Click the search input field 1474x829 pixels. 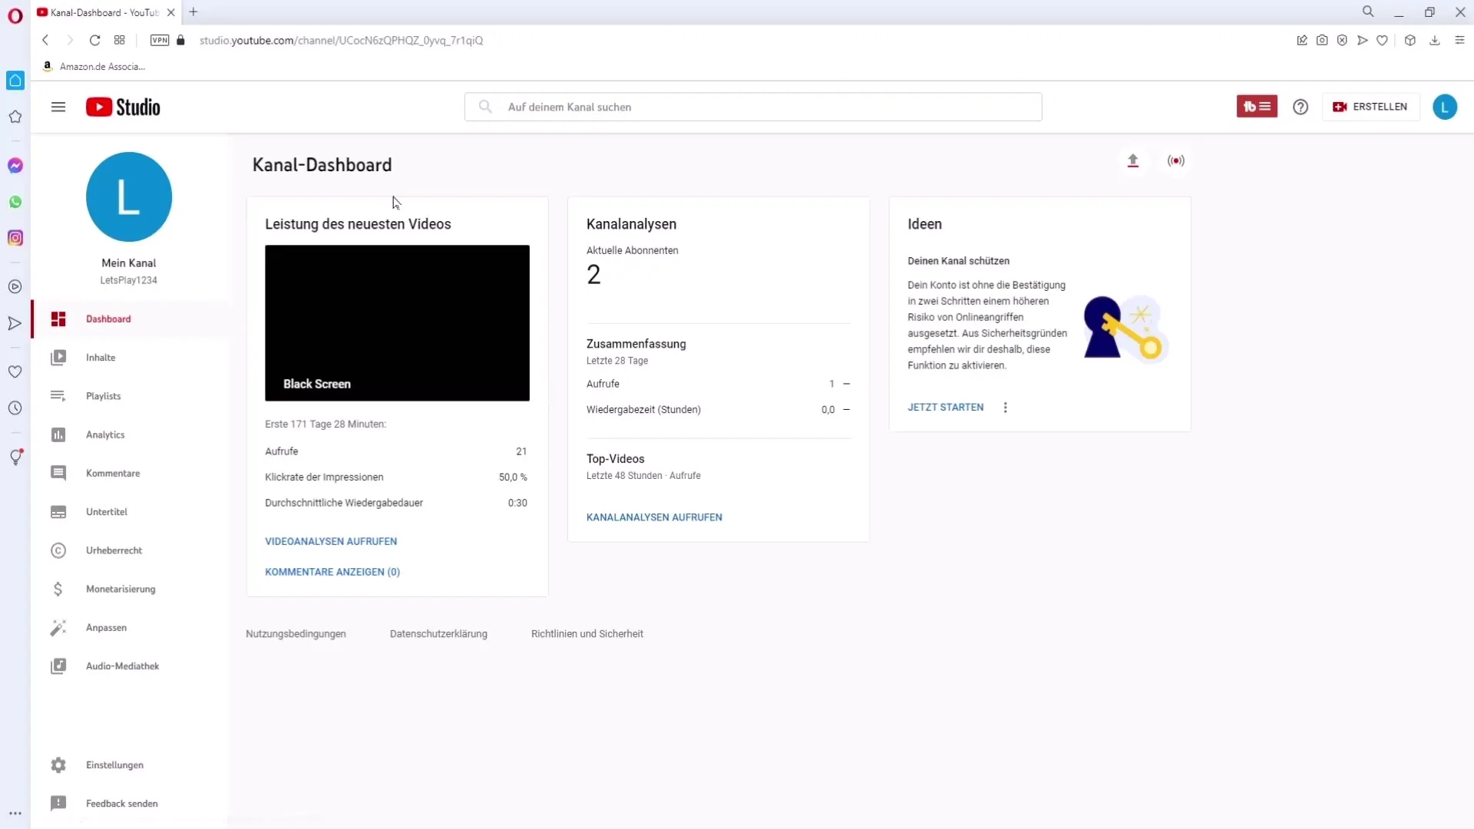753,106
